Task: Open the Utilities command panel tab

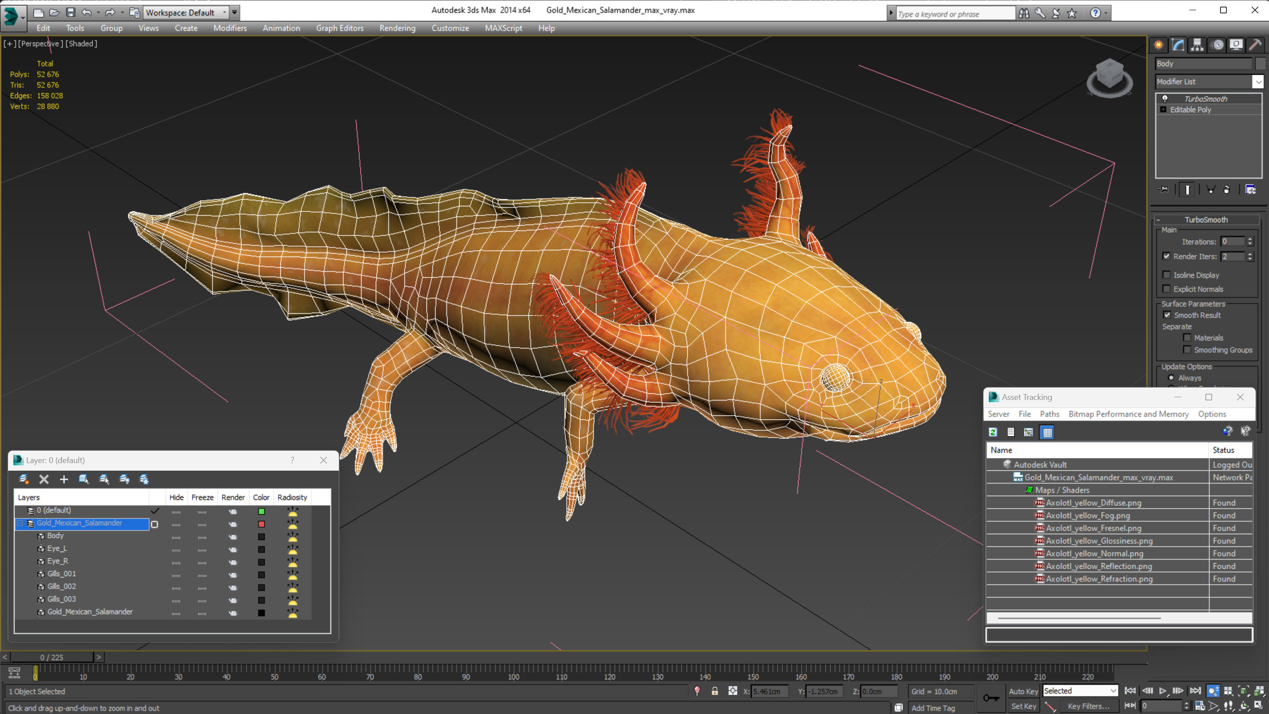Action: (x=1255, y=45)
